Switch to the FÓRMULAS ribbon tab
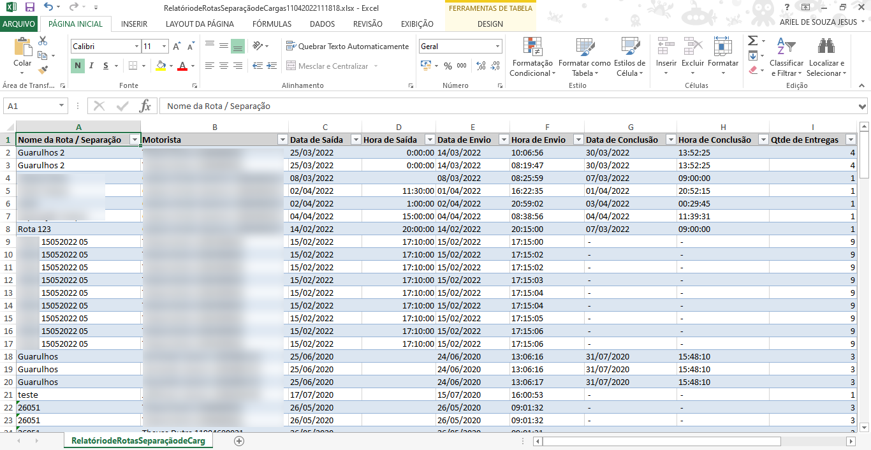 tap(272, 24)
